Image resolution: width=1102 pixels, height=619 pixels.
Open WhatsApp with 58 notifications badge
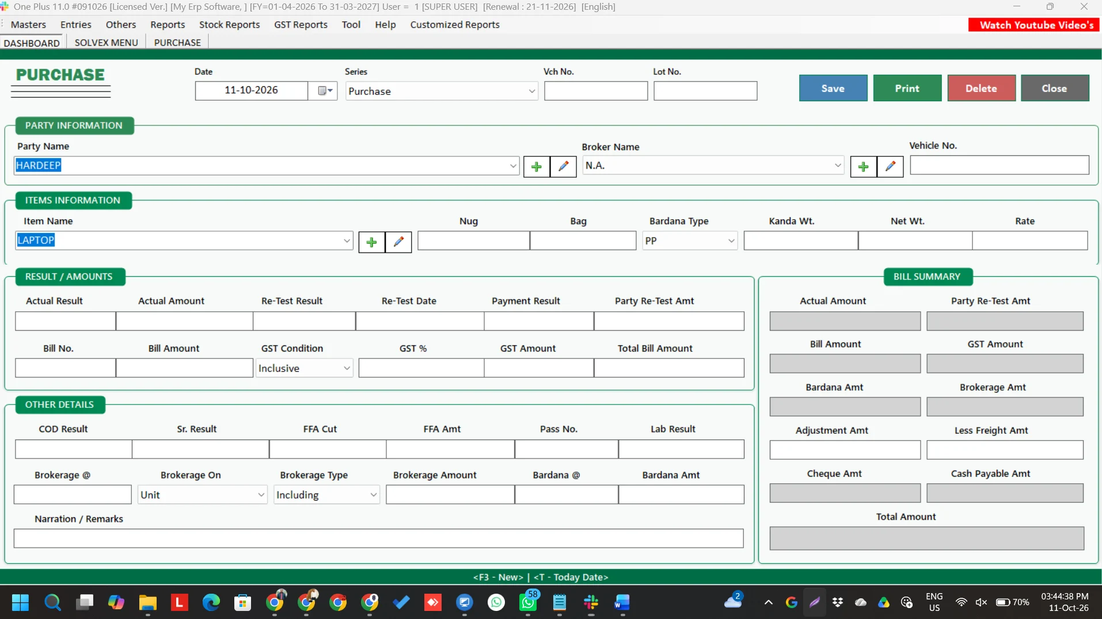coord(528,602)
